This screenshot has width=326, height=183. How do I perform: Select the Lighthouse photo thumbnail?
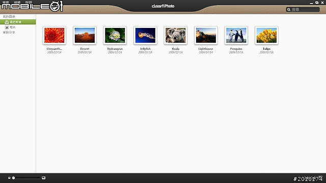pyautogui.click(x=206, y=35)
